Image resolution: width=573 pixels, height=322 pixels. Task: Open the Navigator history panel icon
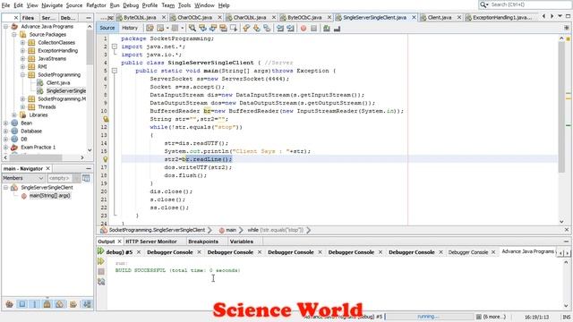[x=86, y=178]
